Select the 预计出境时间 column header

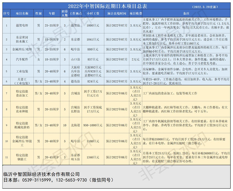tap(116, 14)
